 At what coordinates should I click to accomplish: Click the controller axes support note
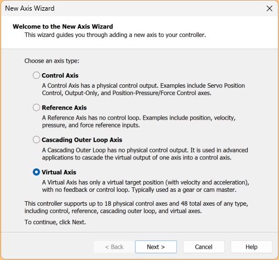pos(136,207)
